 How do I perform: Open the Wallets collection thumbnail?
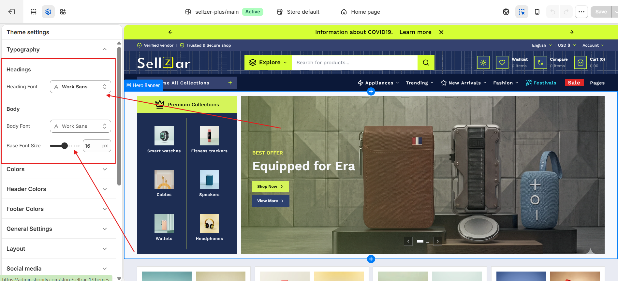pyautogui.click(x=164, y=224)
